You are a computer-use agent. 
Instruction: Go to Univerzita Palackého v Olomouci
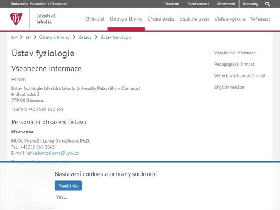coord(39,4)
